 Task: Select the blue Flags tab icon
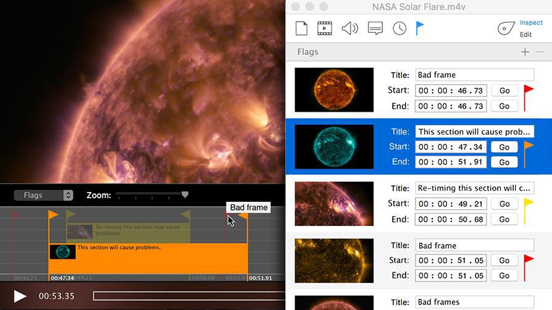coord(420,28)
